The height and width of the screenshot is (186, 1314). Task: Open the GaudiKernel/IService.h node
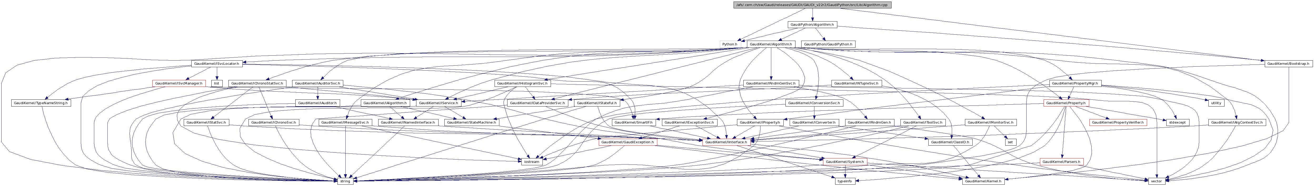point(440,103)
